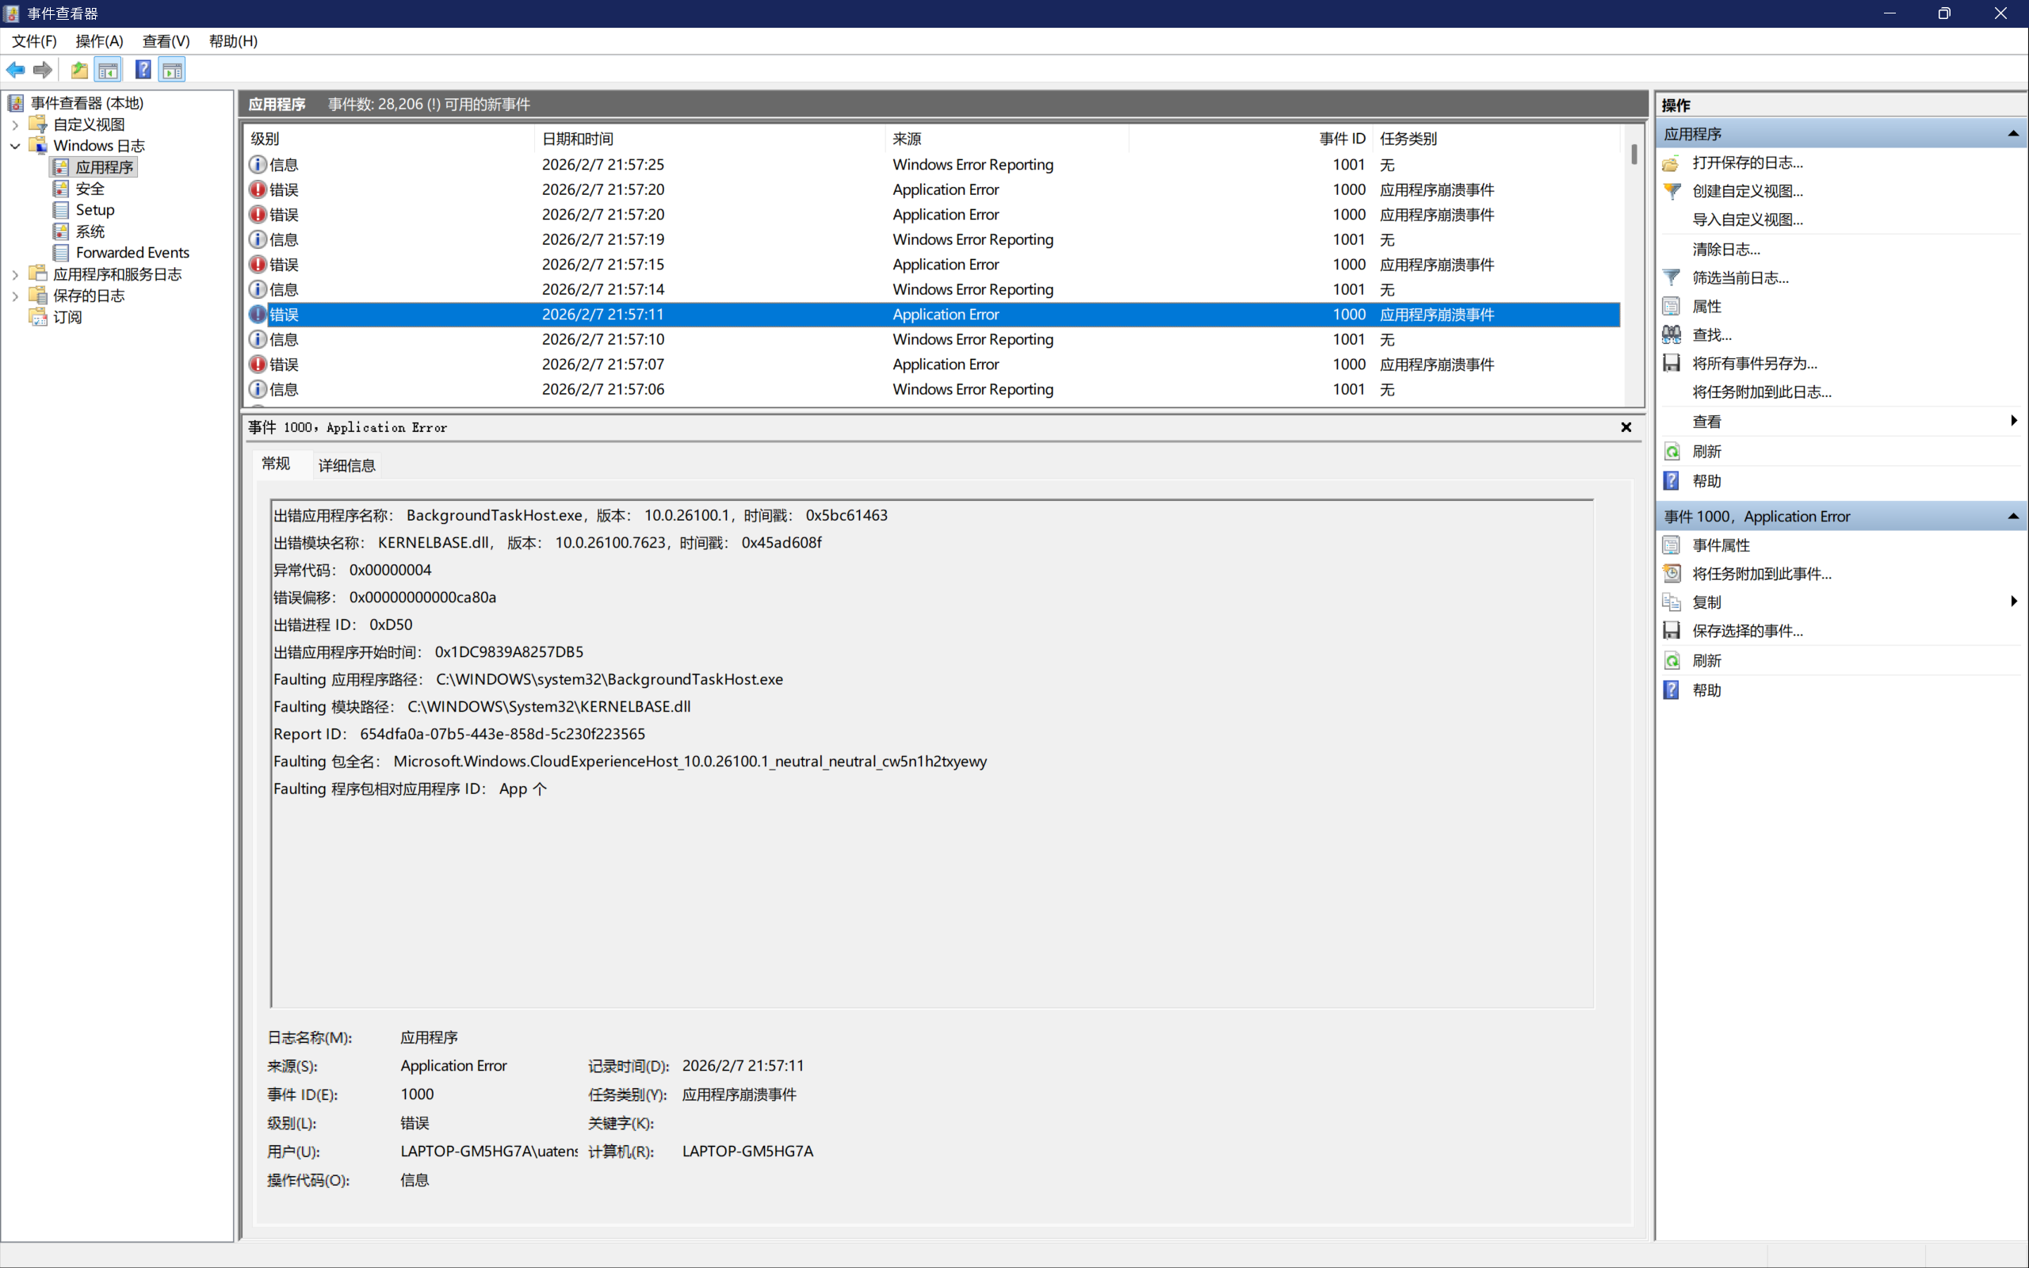The height and width of the screenshot is (1268, 2029).
Task: Click the save all events floppy icon
Action: pos(1671,363)
